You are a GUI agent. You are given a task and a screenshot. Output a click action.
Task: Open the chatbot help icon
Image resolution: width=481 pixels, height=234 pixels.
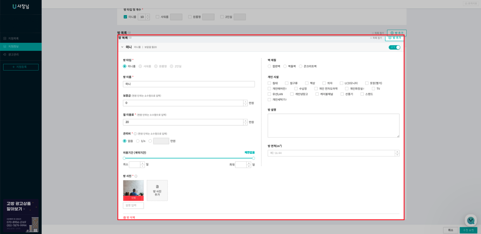(x=471, y=220)
